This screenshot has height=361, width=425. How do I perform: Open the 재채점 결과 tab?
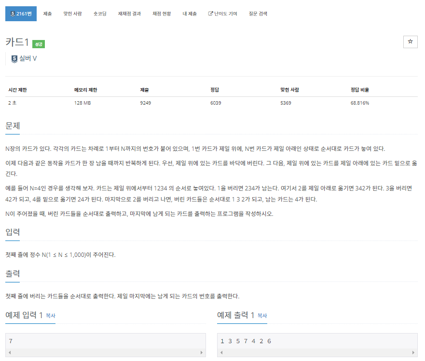[129, 13]
